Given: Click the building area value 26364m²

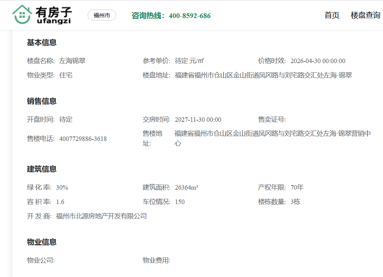Looking at the screenshot, I should point(186,187).
